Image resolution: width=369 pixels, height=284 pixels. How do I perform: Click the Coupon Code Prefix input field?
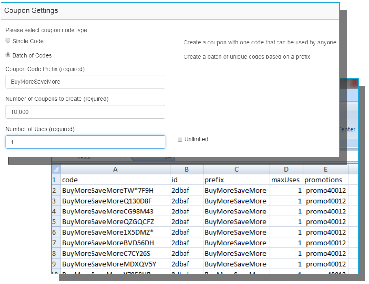(85, 82)
